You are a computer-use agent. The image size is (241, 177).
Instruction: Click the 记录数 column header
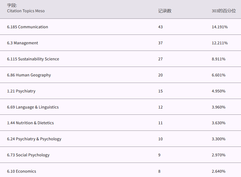pyautogui.click(x=165, y=11)
